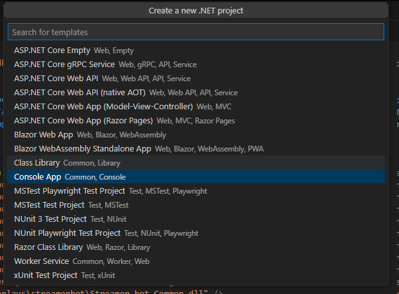Click the Search for templates input field
Screen dimensions: 399x294
pos(195,32)
